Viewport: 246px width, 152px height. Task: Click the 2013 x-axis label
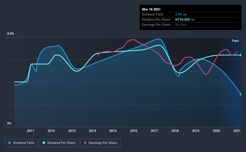click(x=72, y=131)
